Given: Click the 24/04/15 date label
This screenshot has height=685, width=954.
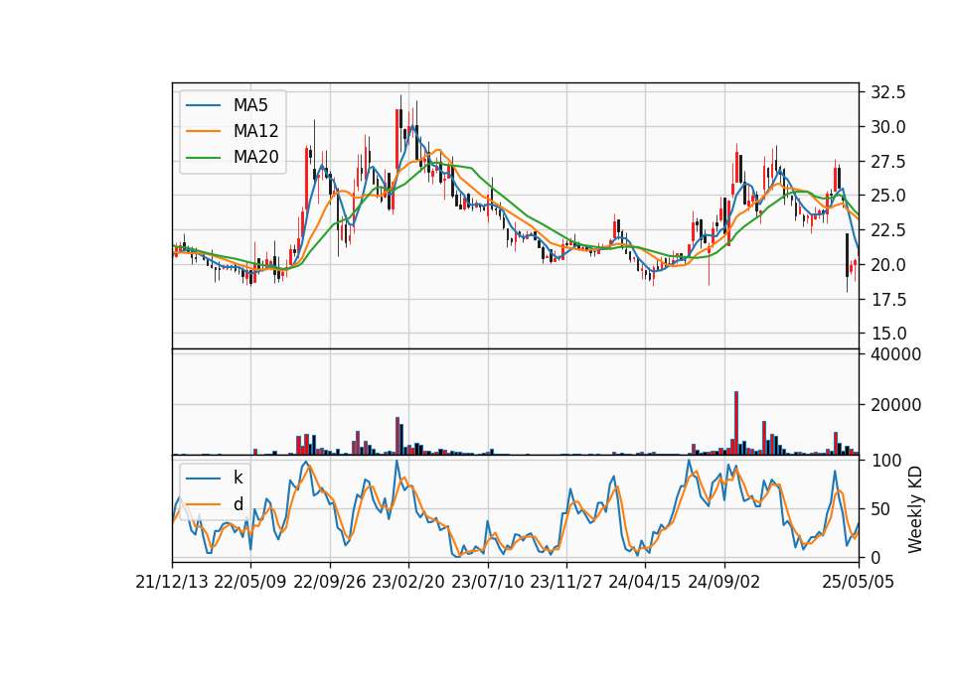Looking at the screenshot, I should 645,582.
